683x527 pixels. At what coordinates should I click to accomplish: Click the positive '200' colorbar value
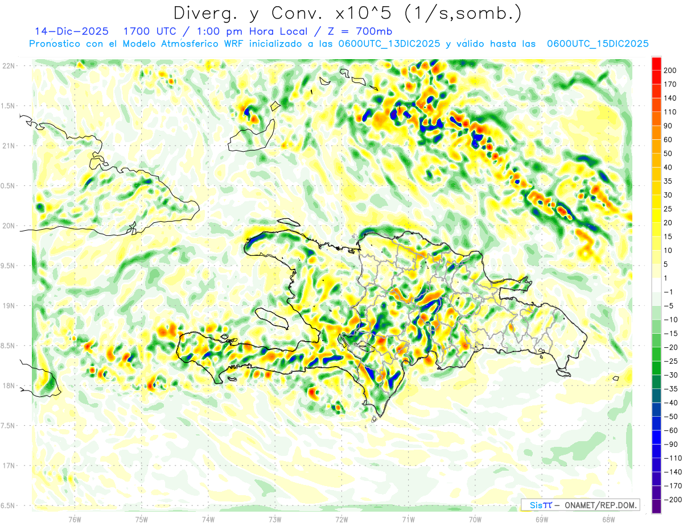coord(669,70)
